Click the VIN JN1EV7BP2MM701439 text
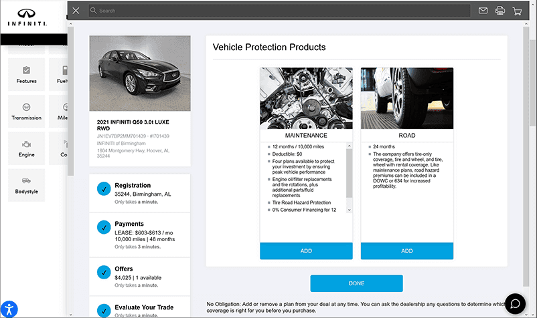 click(121, 136)
